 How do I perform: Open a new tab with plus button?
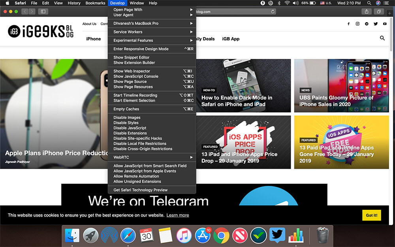coord(389,13)
